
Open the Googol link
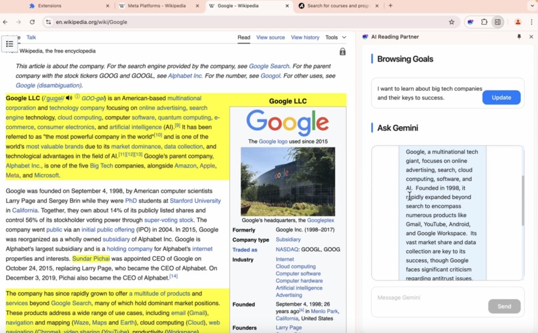[x=270, y=76]
